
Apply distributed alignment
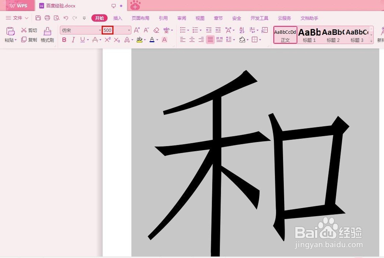tap(219, 40)
